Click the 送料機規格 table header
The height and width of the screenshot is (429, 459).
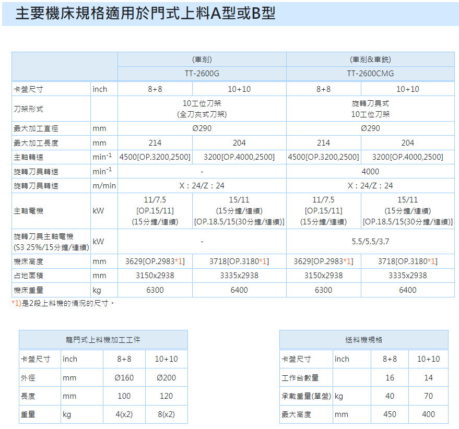pyautogui.click(x=364, y=340)
